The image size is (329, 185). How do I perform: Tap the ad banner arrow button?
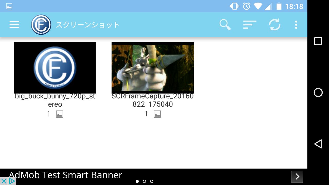pyautogui.click(x=297, y=177)
